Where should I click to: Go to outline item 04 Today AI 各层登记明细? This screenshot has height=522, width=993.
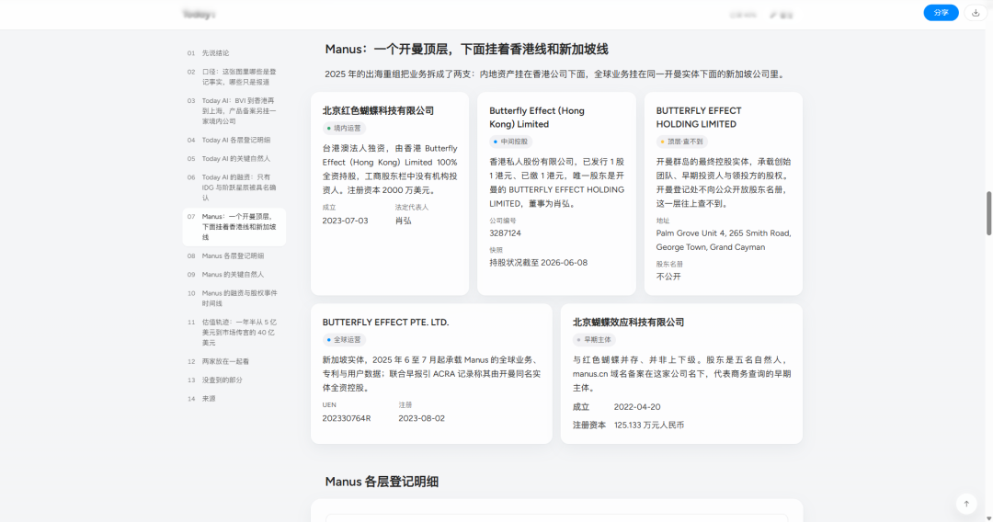(234, 140)
